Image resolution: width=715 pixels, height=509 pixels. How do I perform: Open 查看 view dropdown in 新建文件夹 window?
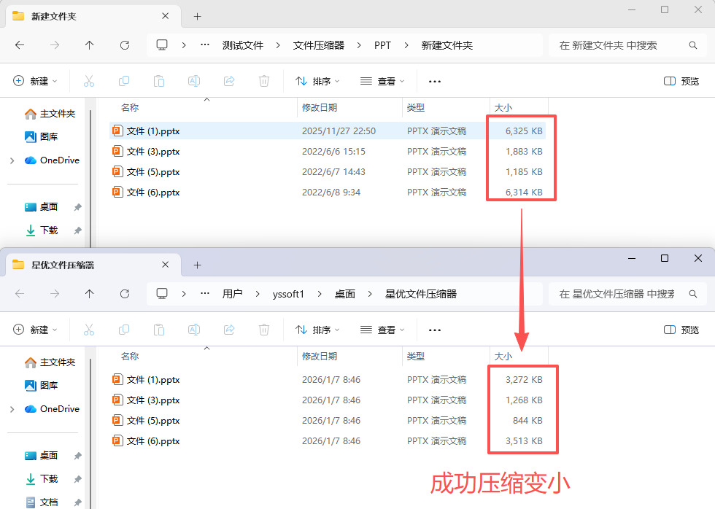click(382, 81)
